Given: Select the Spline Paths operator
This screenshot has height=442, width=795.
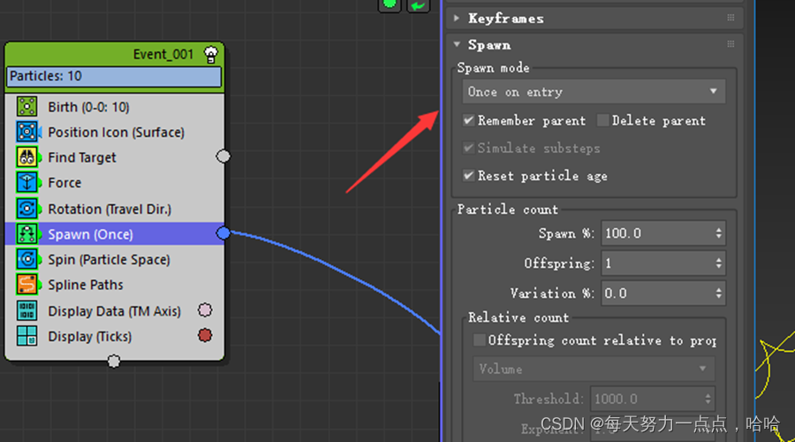Looking at the screenshot, I should point(115,286).
